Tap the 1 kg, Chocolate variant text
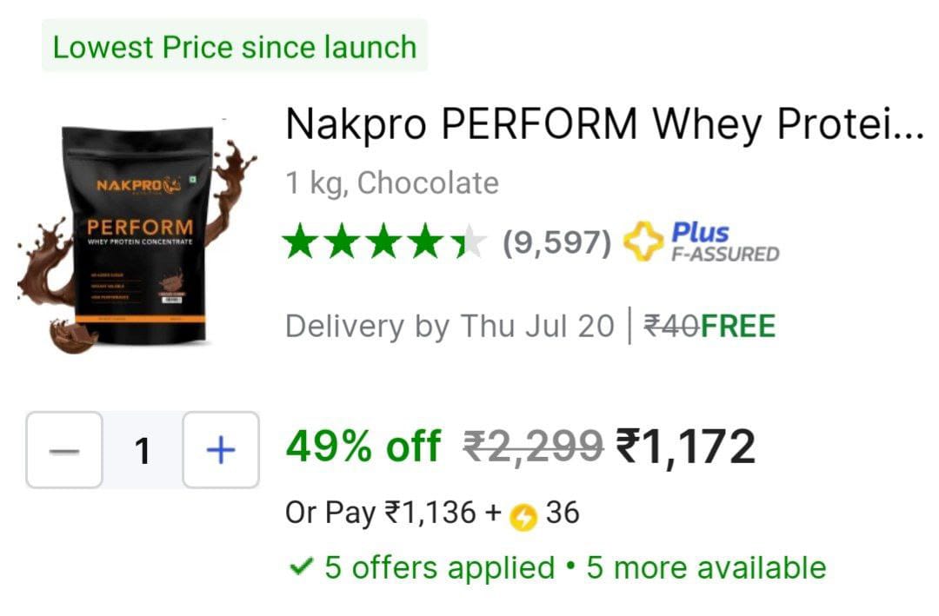 (x=392, y=183)
